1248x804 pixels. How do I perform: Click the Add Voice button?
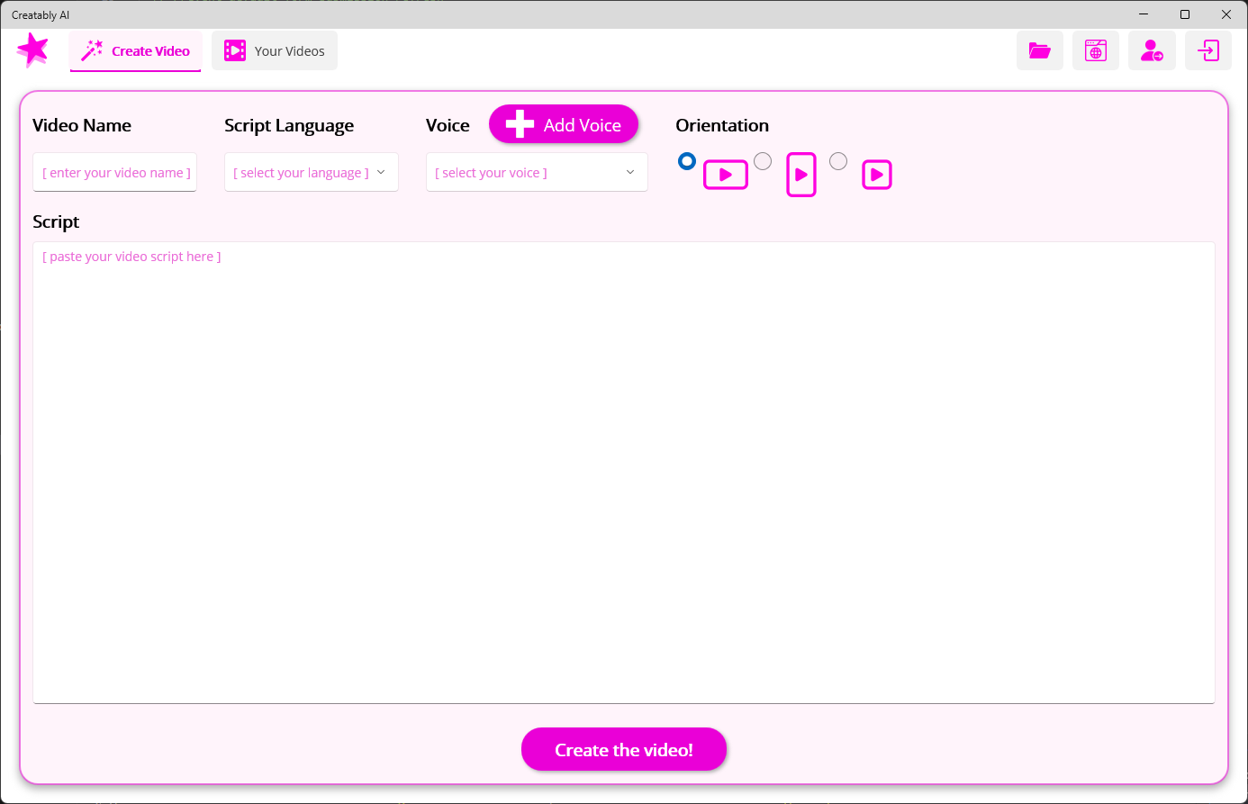[x=564, y=124]
